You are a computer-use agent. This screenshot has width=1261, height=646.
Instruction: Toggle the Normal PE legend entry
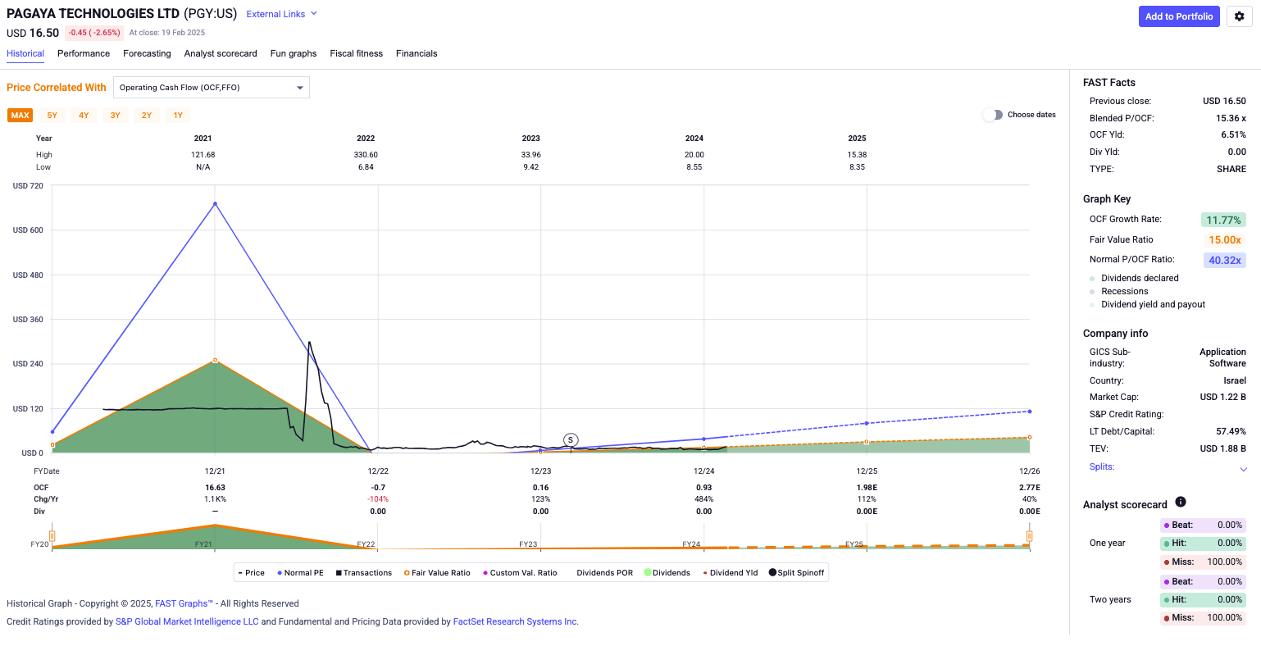point(300,572)
